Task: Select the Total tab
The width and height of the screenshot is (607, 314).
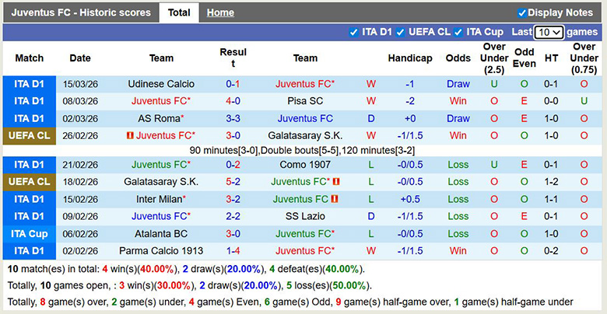Action: coord(179,12)
